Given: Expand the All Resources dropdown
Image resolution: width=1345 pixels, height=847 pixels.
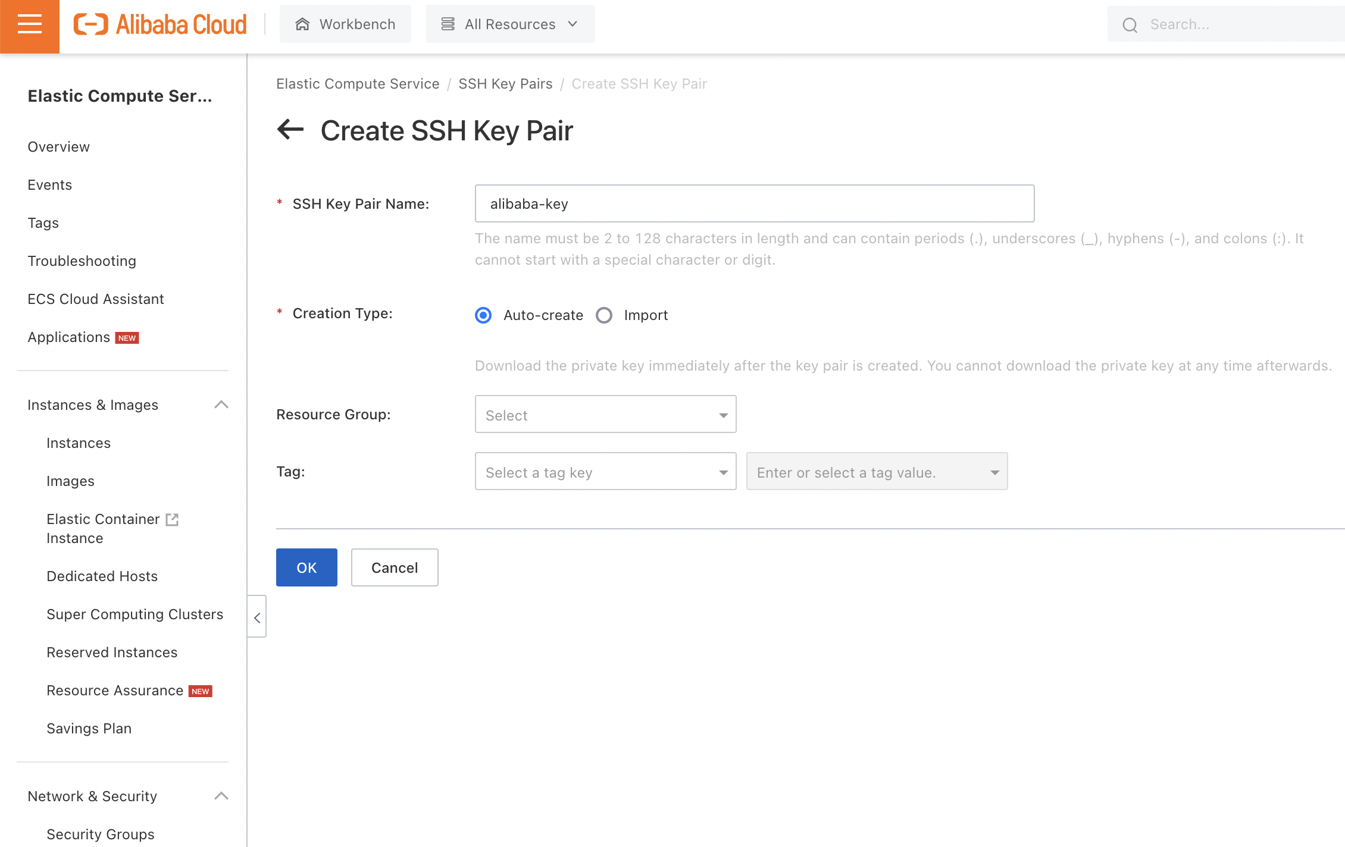Looking at the screenshot, I should pos(510,24).
